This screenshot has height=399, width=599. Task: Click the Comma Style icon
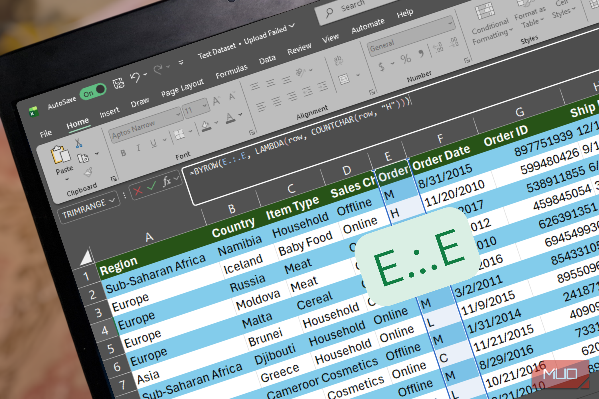(421, 53)
